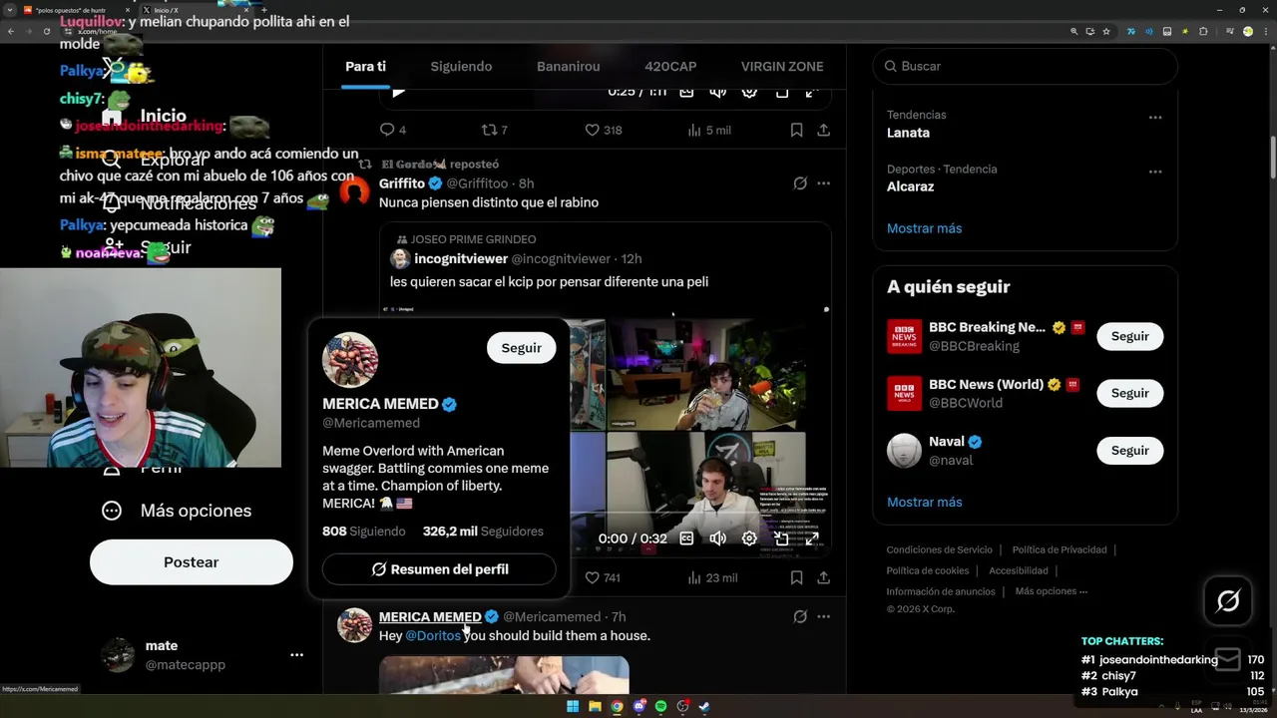Focus the Buscar search field
1277x718 pixels.
point(1026,66)
